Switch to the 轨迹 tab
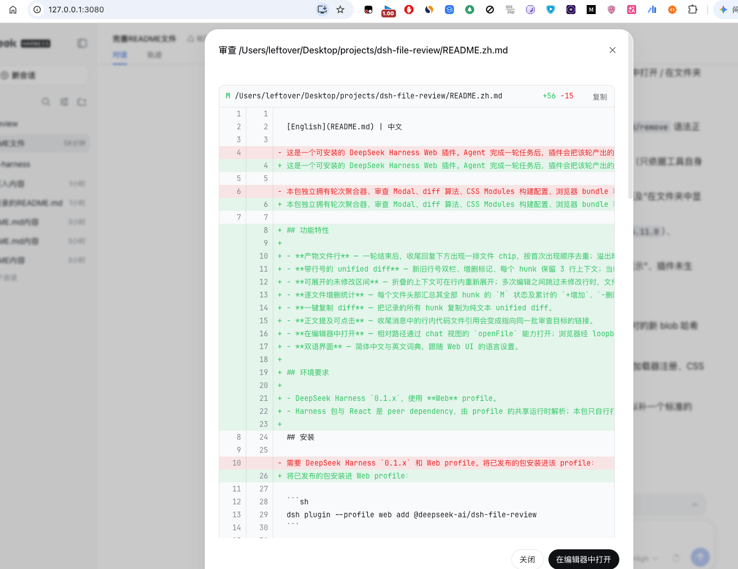The image size is (738, 569). click(155, 55)
